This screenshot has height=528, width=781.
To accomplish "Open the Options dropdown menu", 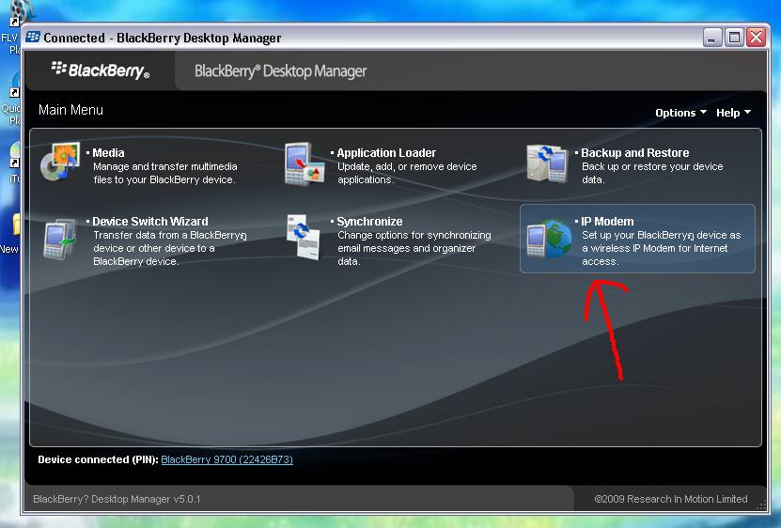I will point(680,113).
